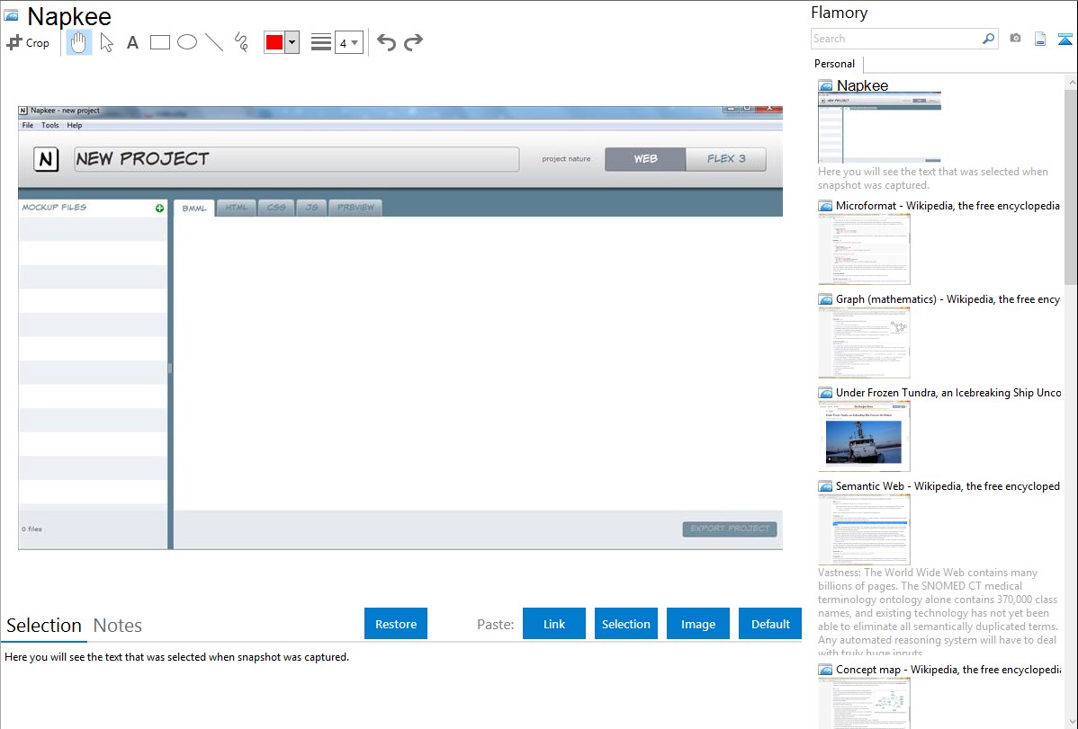Click the page document icon in Flamory header
Viewport: 1078px width, 729px height.
click(1040, 39)
